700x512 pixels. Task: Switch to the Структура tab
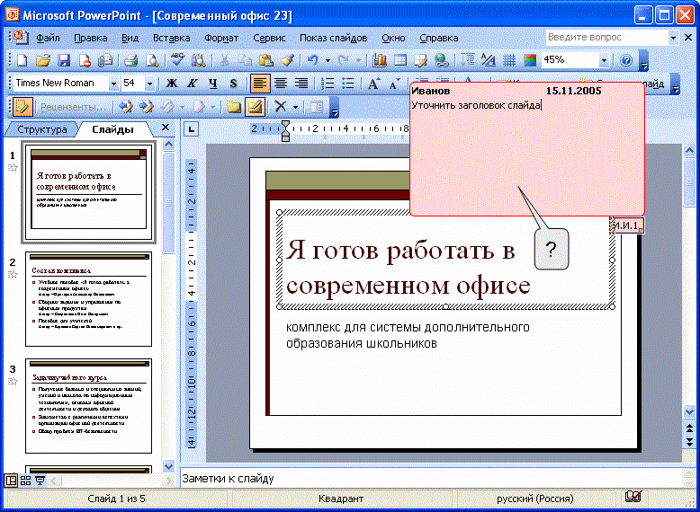click(x=42, y=129)
